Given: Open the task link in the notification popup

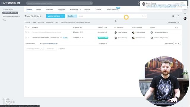Looking at the screenshot, I should 166,6.
